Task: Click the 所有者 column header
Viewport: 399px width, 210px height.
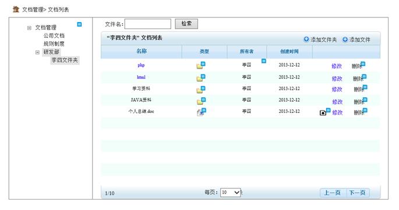Action: [x=246, y=52]
